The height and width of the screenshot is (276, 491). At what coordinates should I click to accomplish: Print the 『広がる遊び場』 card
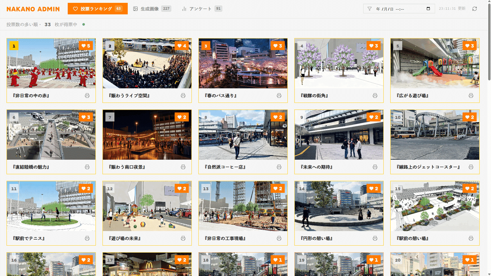[x=471, y=95]
